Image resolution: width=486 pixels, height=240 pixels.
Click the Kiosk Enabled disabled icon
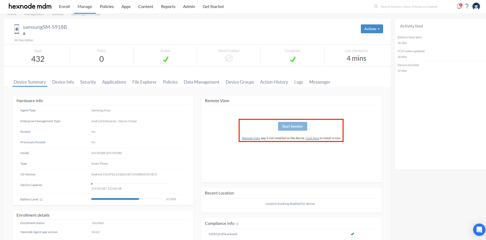(229, 58)
